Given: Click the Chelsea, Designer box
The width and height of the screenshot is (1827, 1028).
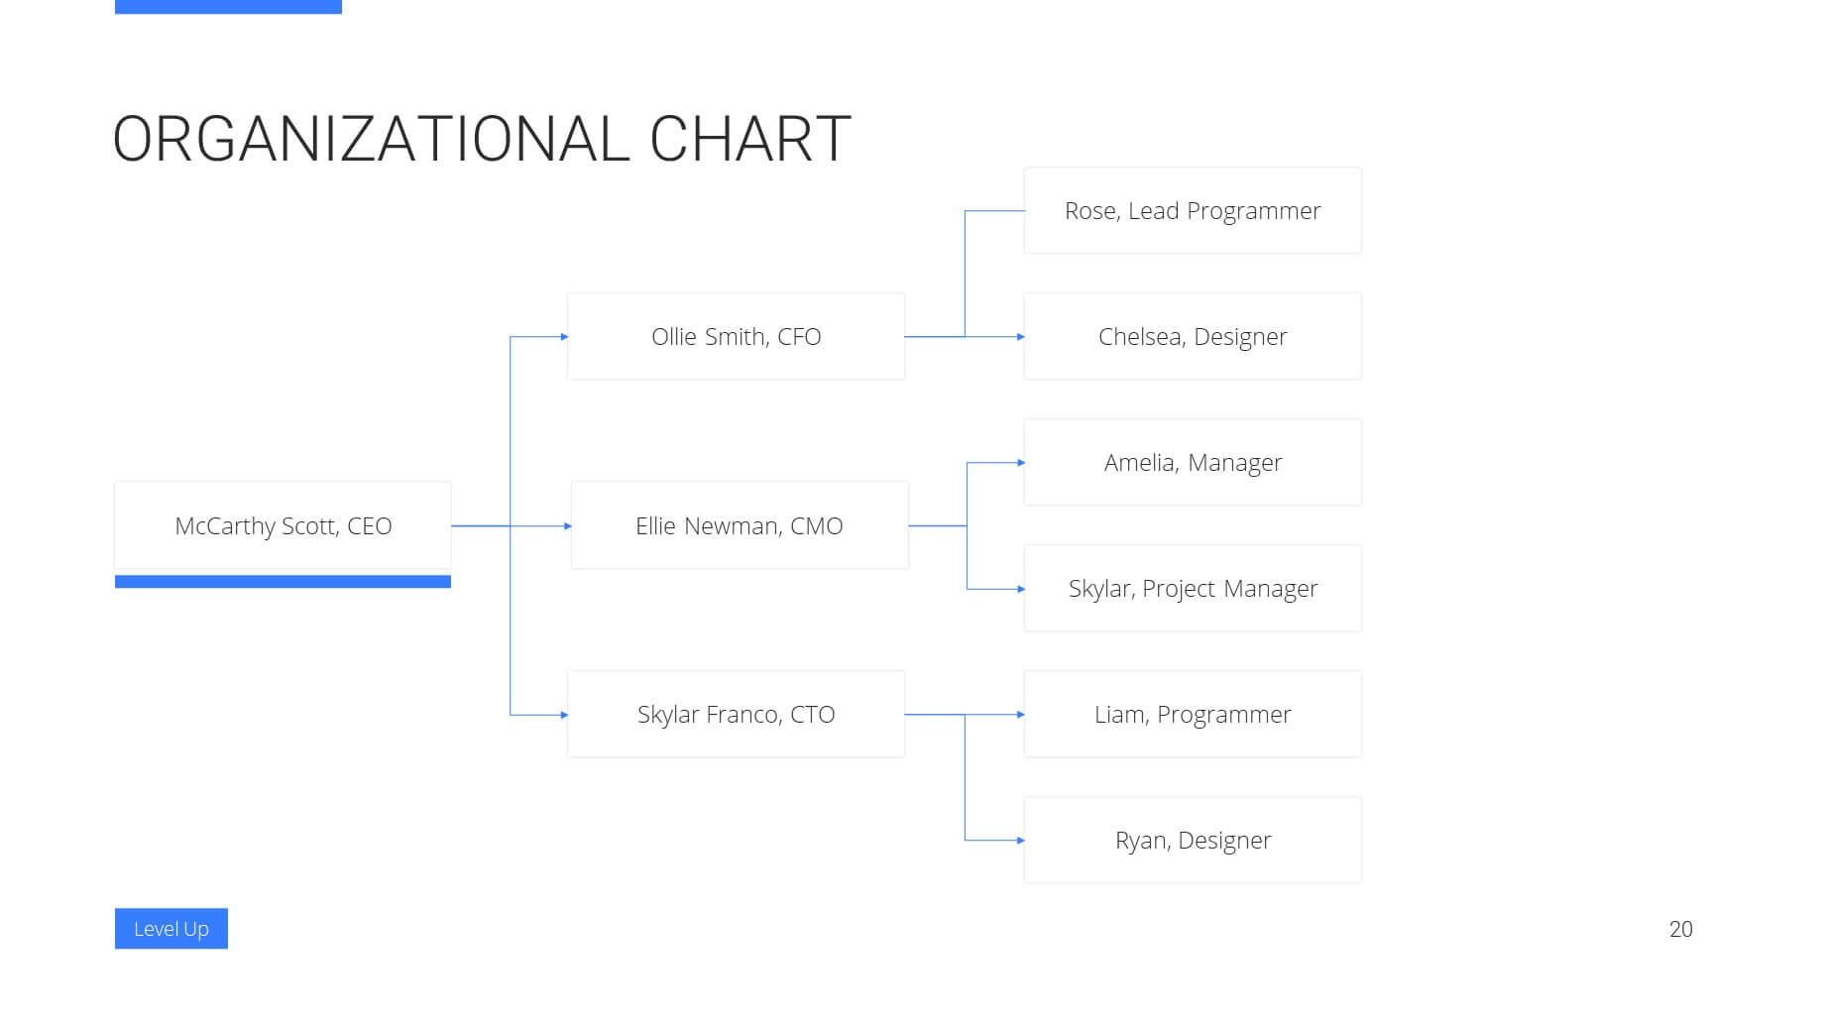Looking at the screenshot, I should click(1193, 336).
